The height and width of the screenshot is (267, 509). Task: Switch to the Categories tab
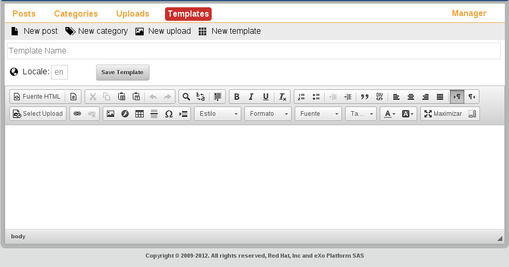pos(76,14)
